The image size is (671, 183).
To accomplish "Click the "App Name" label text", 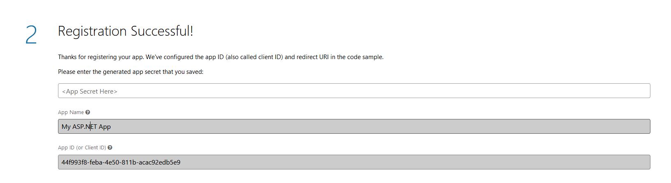I will pyautogui.click(x=71, y=112).
